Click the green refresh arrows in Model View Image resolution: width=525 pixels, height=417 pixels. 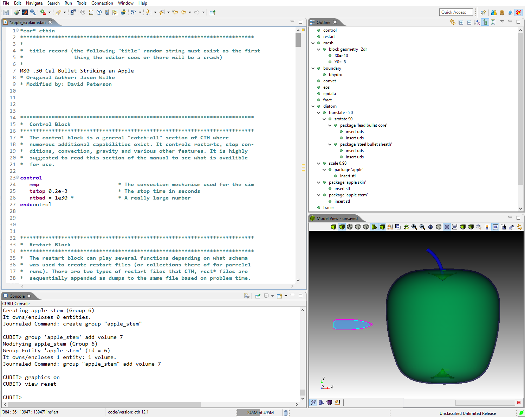[406, 227]
